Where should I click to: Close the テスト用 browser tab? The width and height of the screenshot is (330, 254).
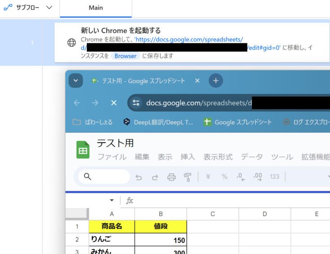tap(197, 81)
